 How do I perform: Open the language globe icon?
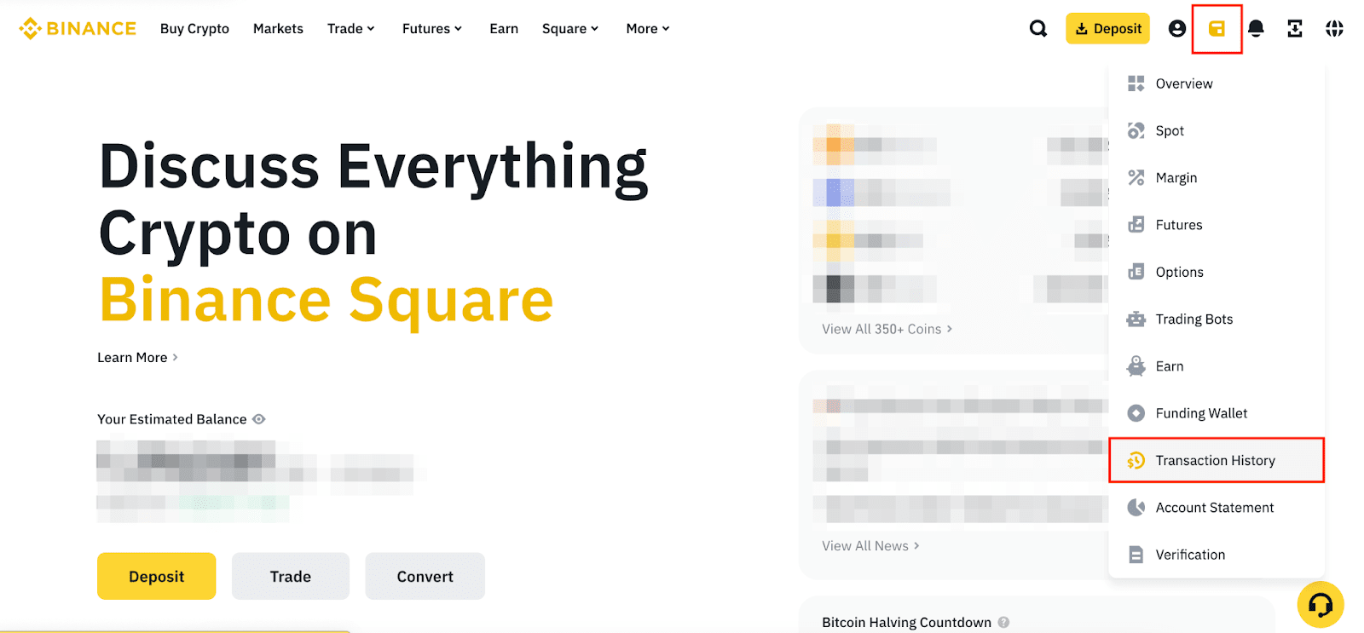pyautogui.click(x=1334, y=29)
